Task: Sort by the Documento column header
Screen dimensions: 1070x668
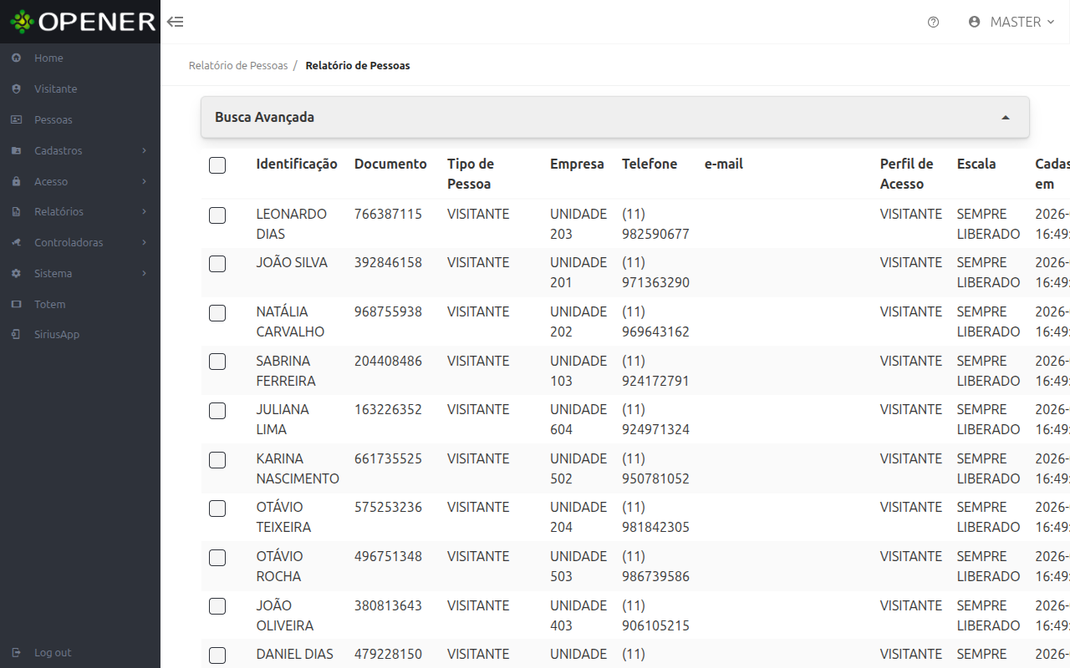Action: [390, 164]
